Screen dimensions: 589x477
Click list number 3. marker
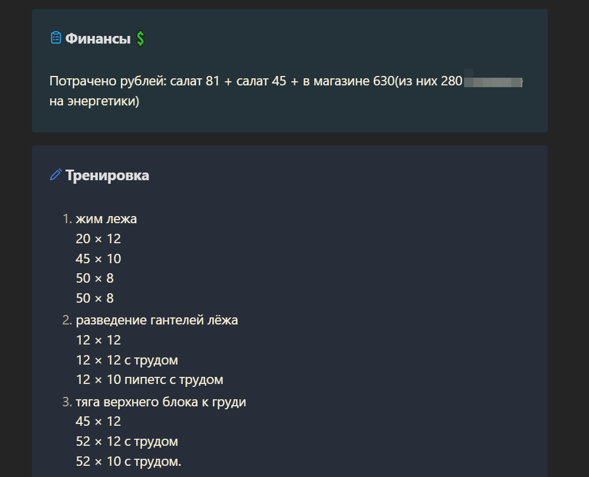point(67,402)
